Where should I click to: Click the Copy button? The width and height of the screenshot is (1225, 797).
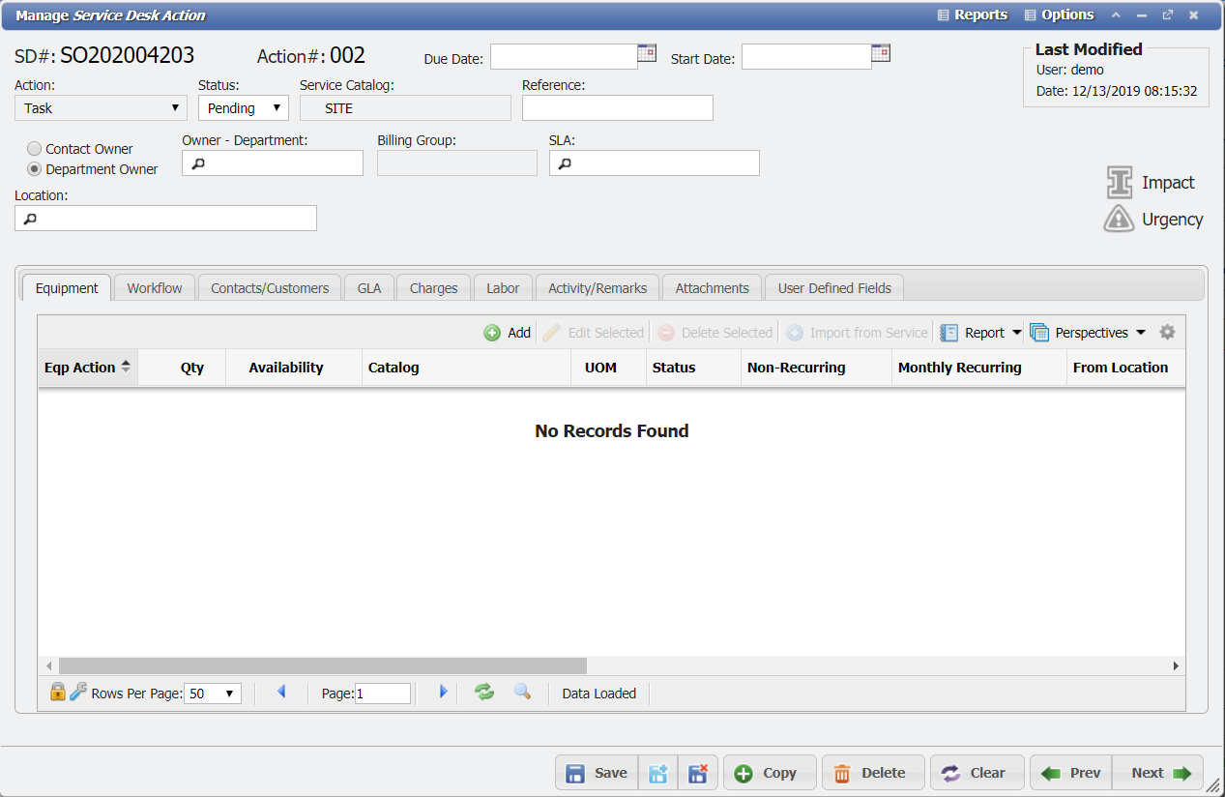(x=769, y=773)
